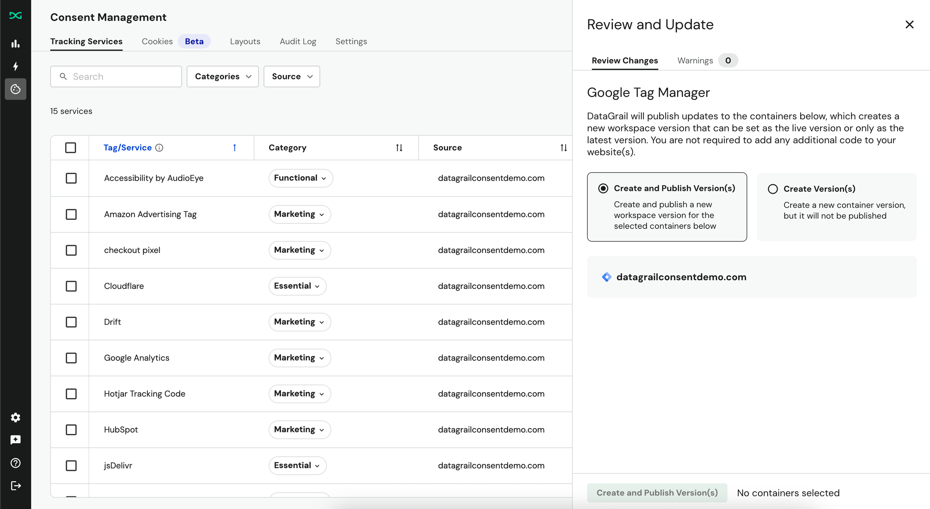Select Create and Publish Version(s) radio

(x=603, y=189)
